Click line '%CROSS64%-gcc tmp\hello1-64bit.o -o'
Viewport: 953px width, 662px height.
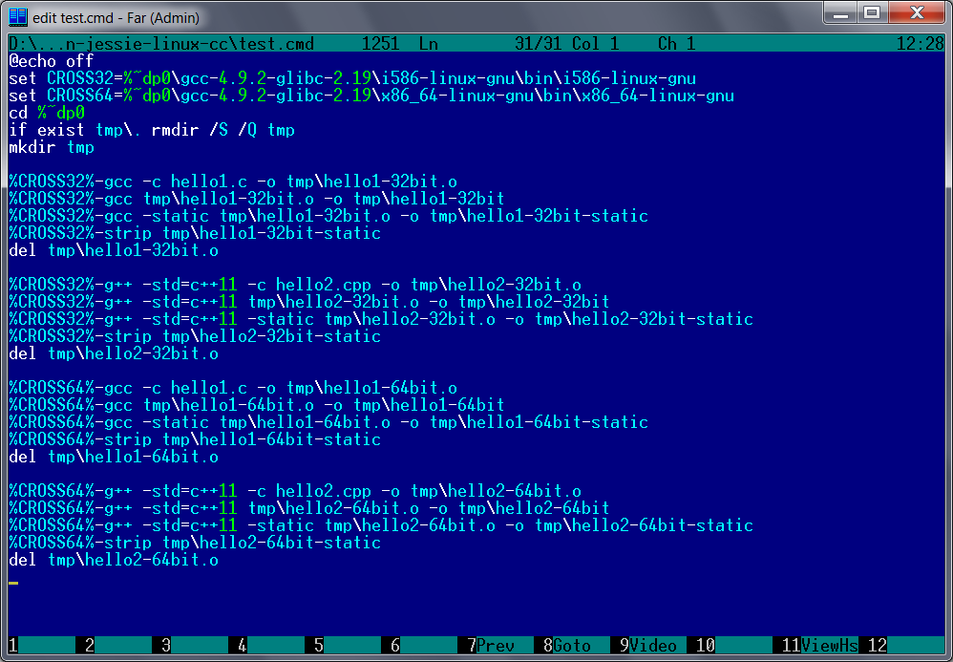pos(257,405)
